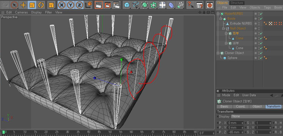
Task: Open the context help question-mark tool
Action: click(191, 5)
